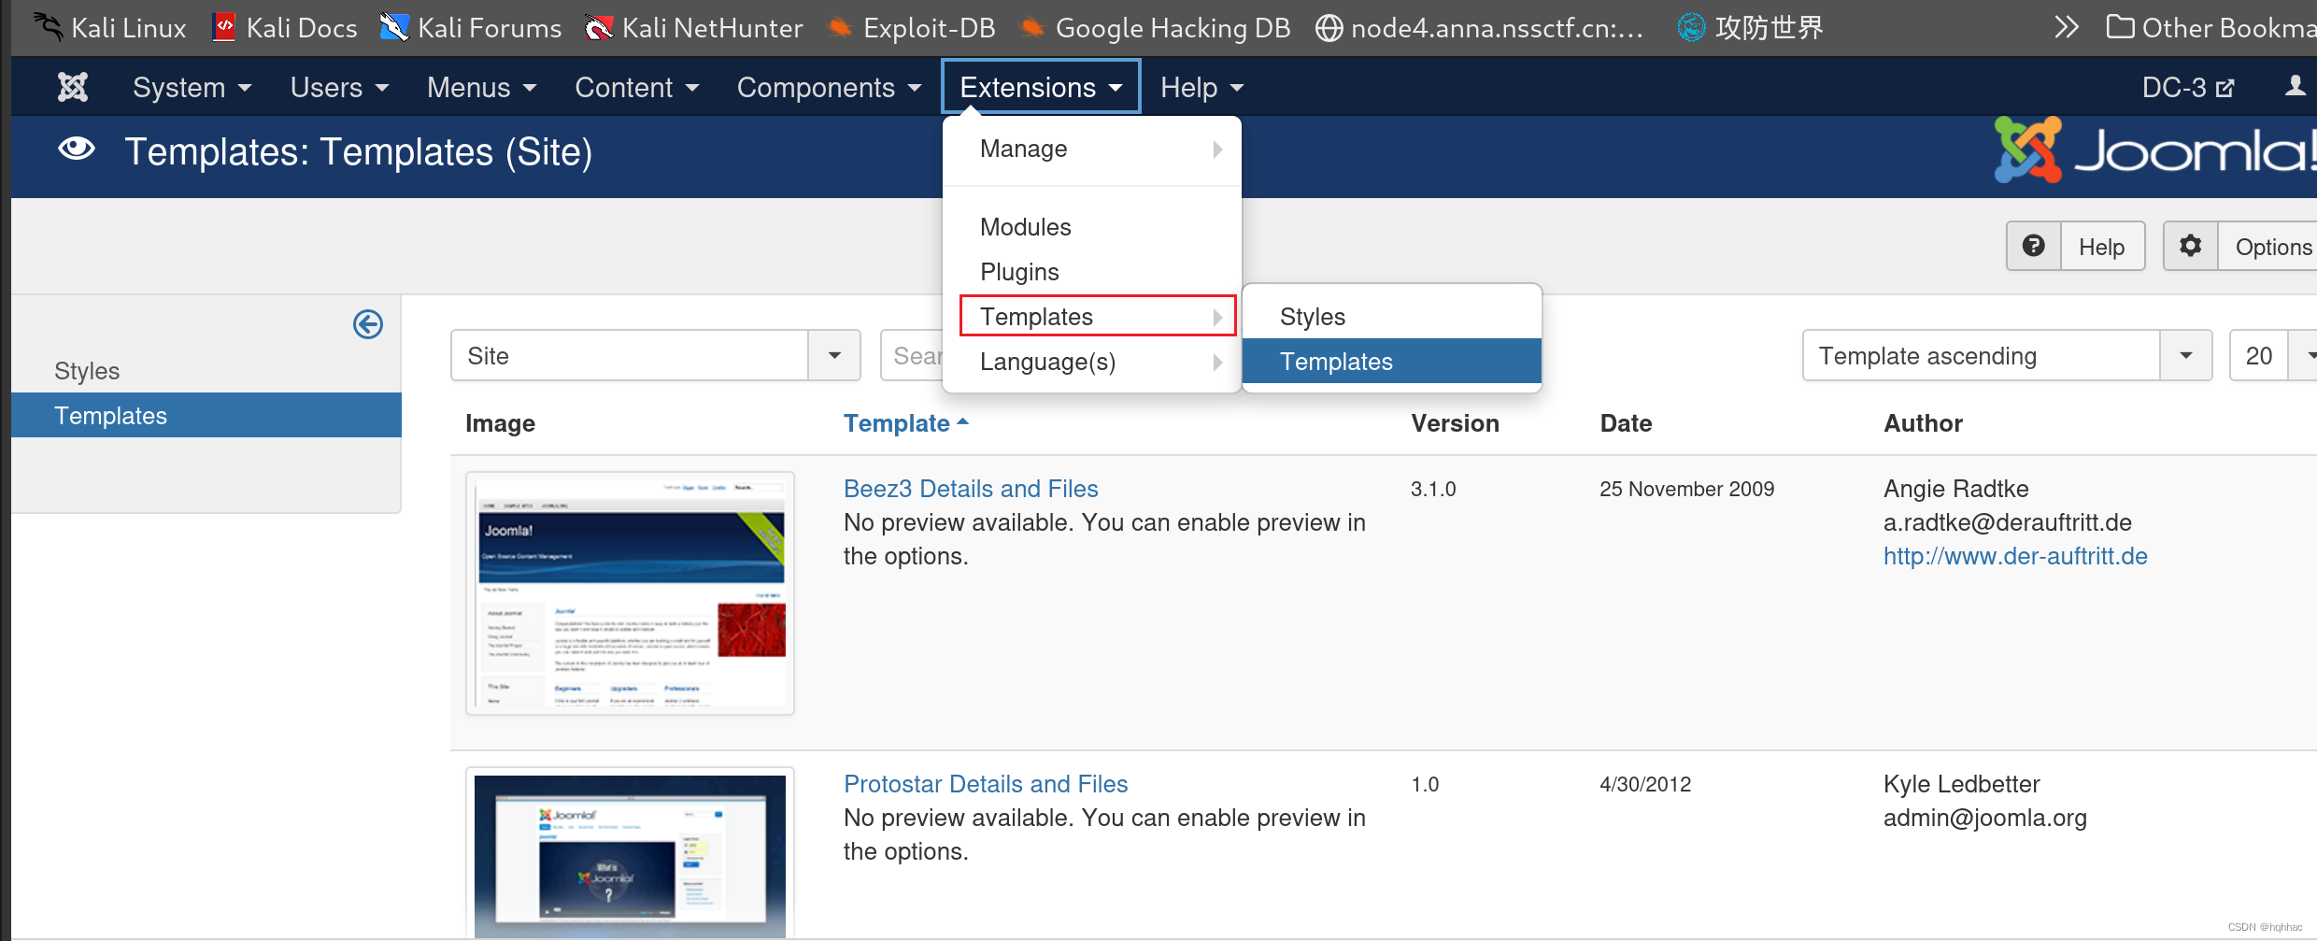2317x941 pixels.
Task: Click the Protostar date 4/30/2012
Action: (x=1645, y=784)
